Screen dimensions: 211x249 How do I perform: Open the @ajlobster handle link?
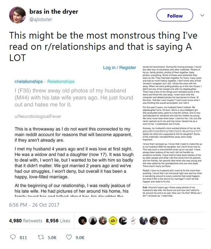pos(41,20)
